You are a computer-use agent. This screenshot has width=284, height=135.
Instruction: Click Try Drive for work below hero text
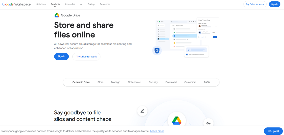coord(87,56)
